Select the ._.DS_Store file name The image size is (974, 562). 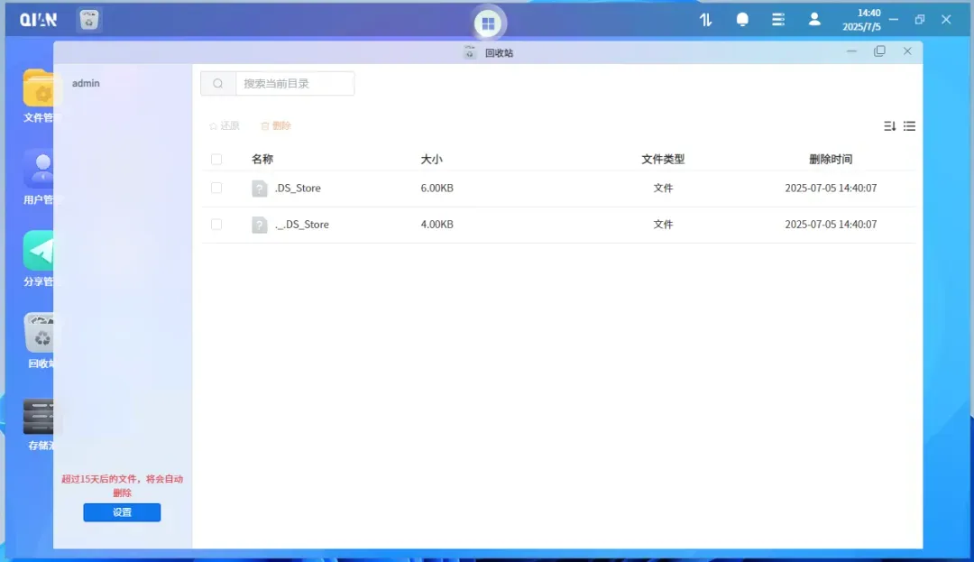pyautogui.click(x=302, y=225)
